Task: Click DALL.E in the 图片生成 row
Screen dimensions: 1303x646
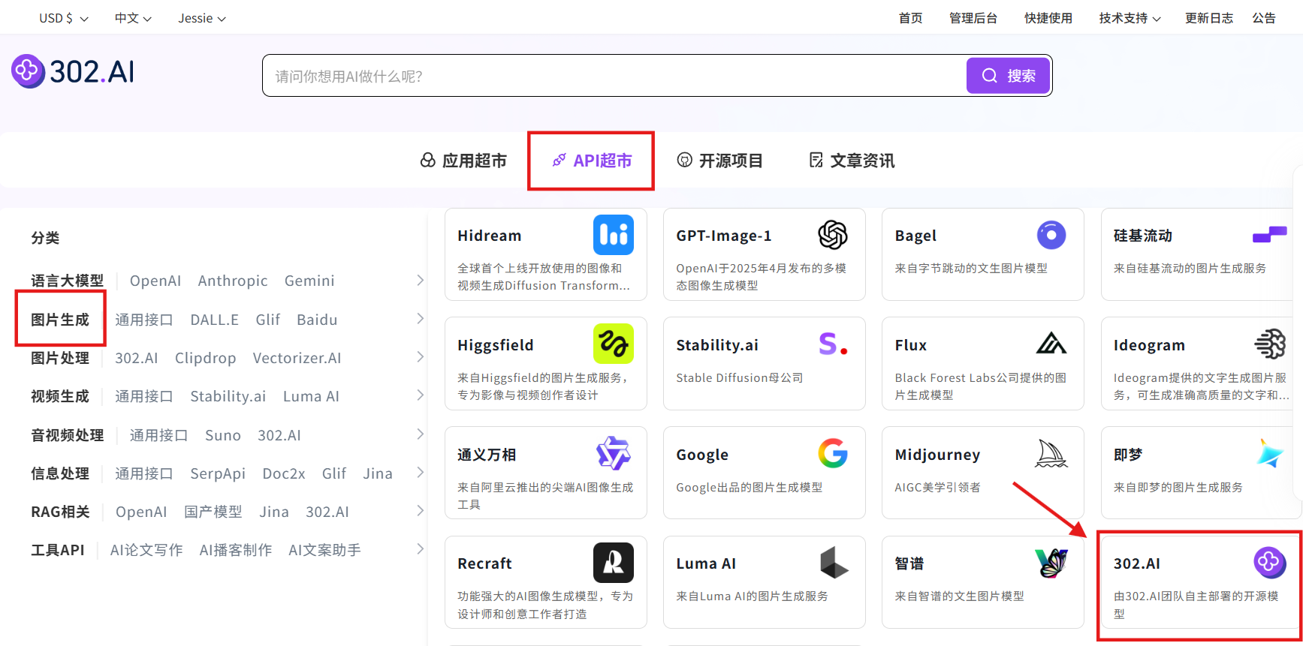Action: 214,320
